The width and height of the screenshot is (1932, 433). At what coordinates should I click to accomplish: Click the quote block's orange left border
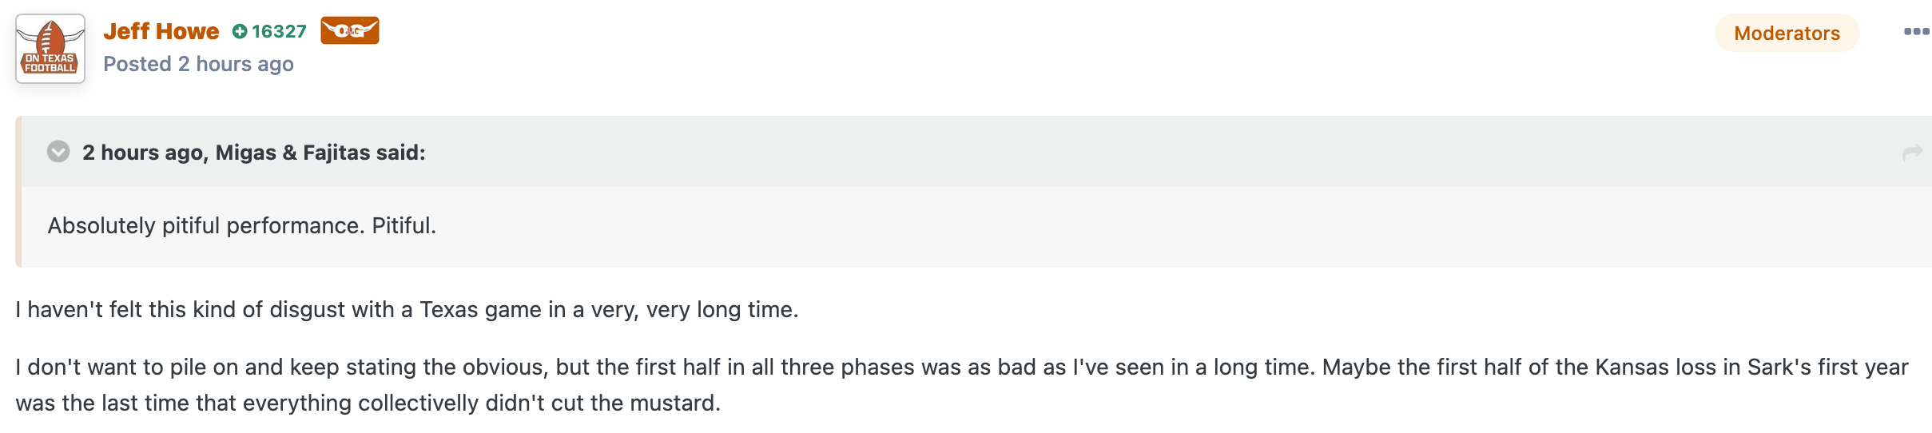(18, 192)
